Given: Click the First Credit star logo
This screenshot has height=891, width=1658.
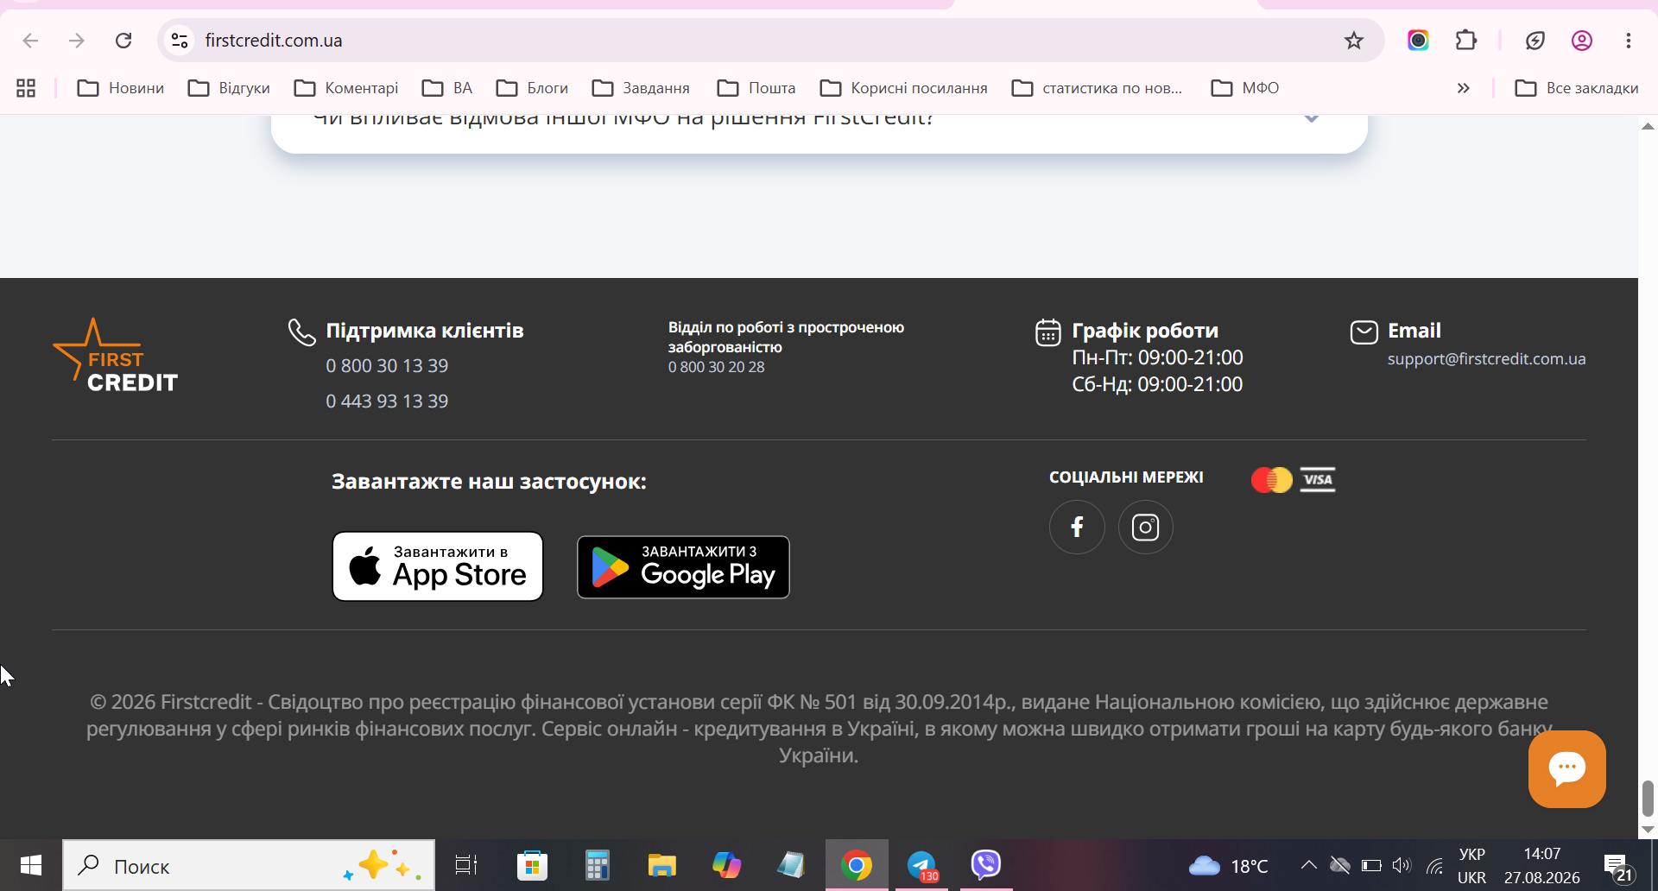Looking at the screenshot, I should [115, 356].
